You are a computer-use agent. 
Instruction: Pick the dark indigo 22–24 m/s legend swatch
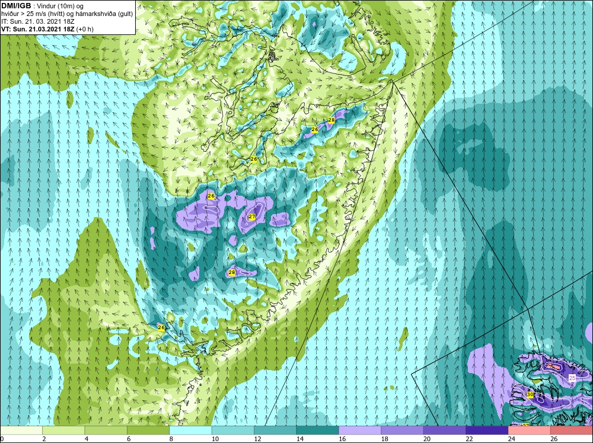(x=487, y=430)
